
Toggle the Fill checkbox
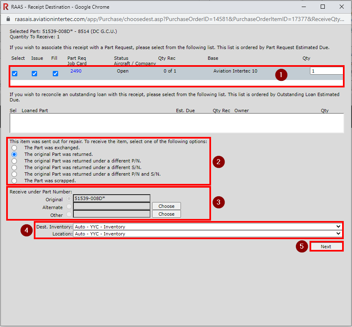[x=55, y=74]
